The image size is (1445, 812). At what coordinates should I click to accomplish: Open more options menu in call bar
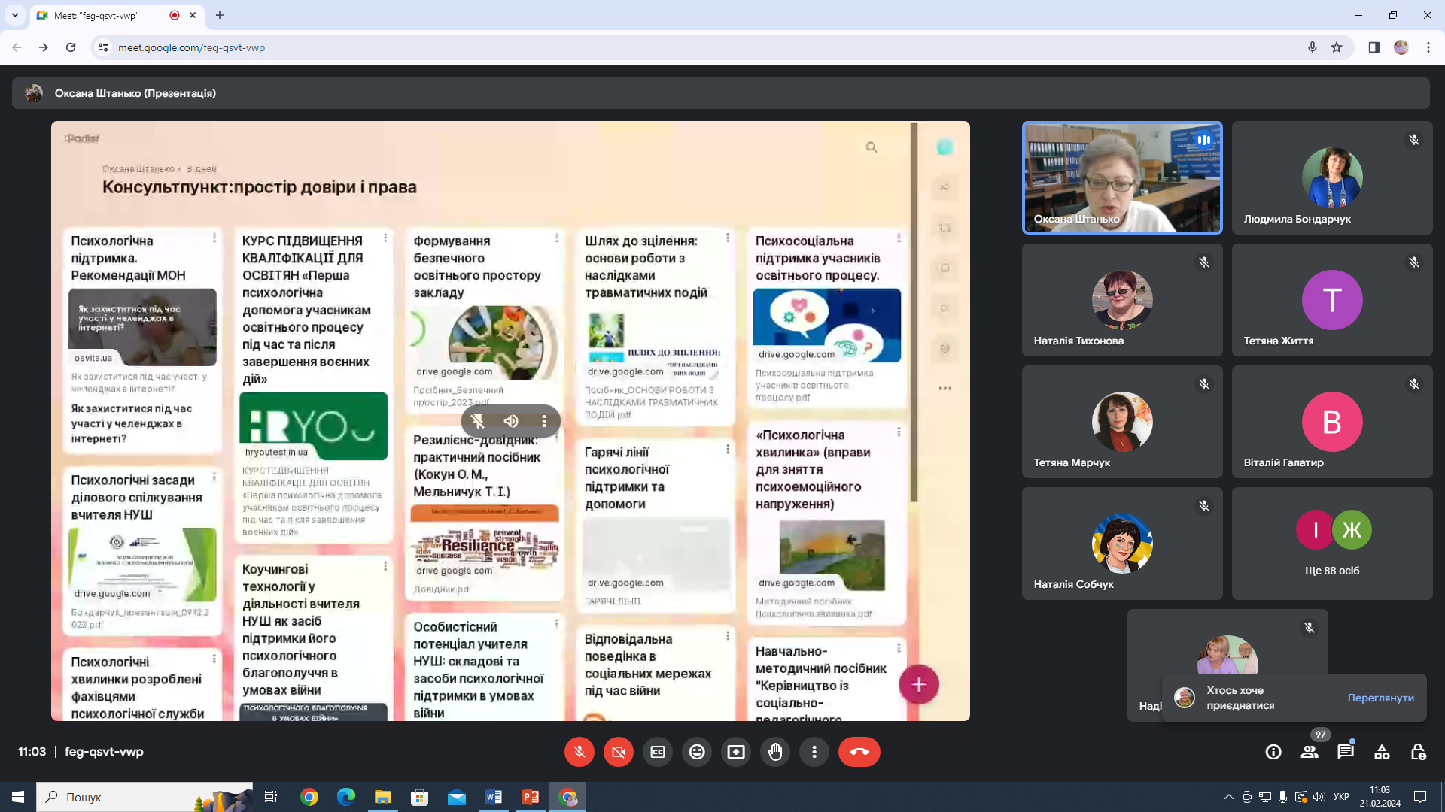pyautogui.click(x=814, y=752)
